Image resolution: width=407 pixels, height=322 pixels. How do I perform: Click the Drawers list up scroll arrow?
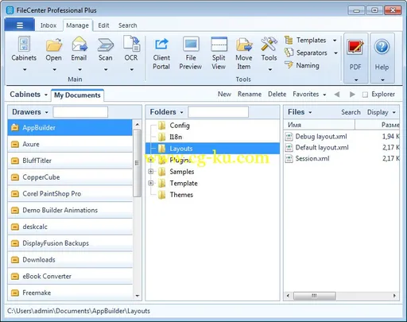pos(138,125)
